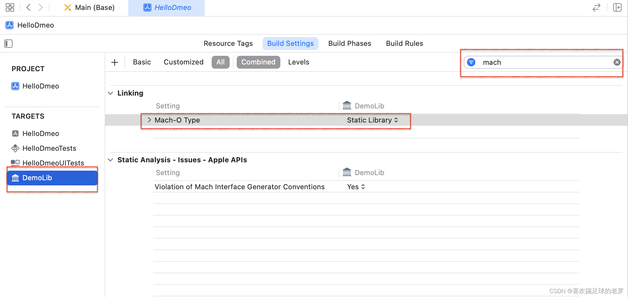
Task: Show All build settings
Action: pos(220,62)
